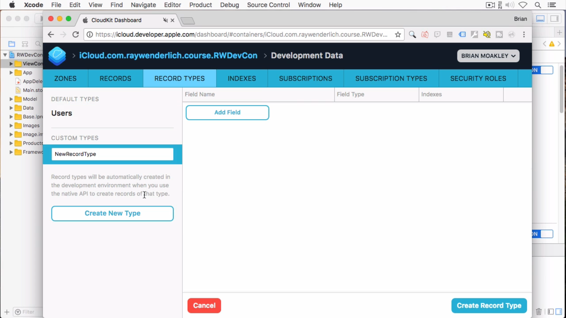Open Xcode's Project navigator folder icon

coord(11,44)
